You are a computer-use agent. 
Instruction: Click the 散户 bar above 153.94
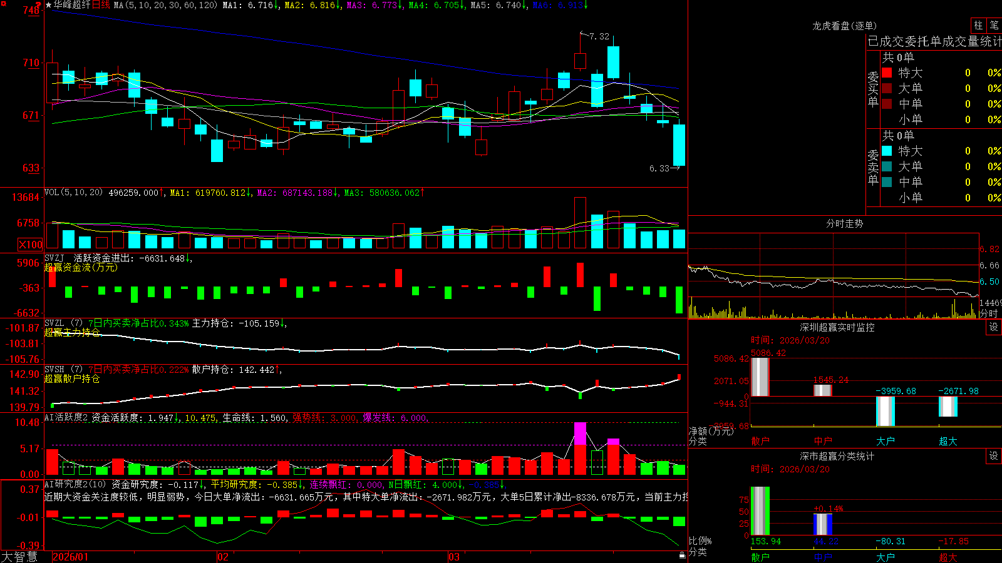tap(760, 510)
